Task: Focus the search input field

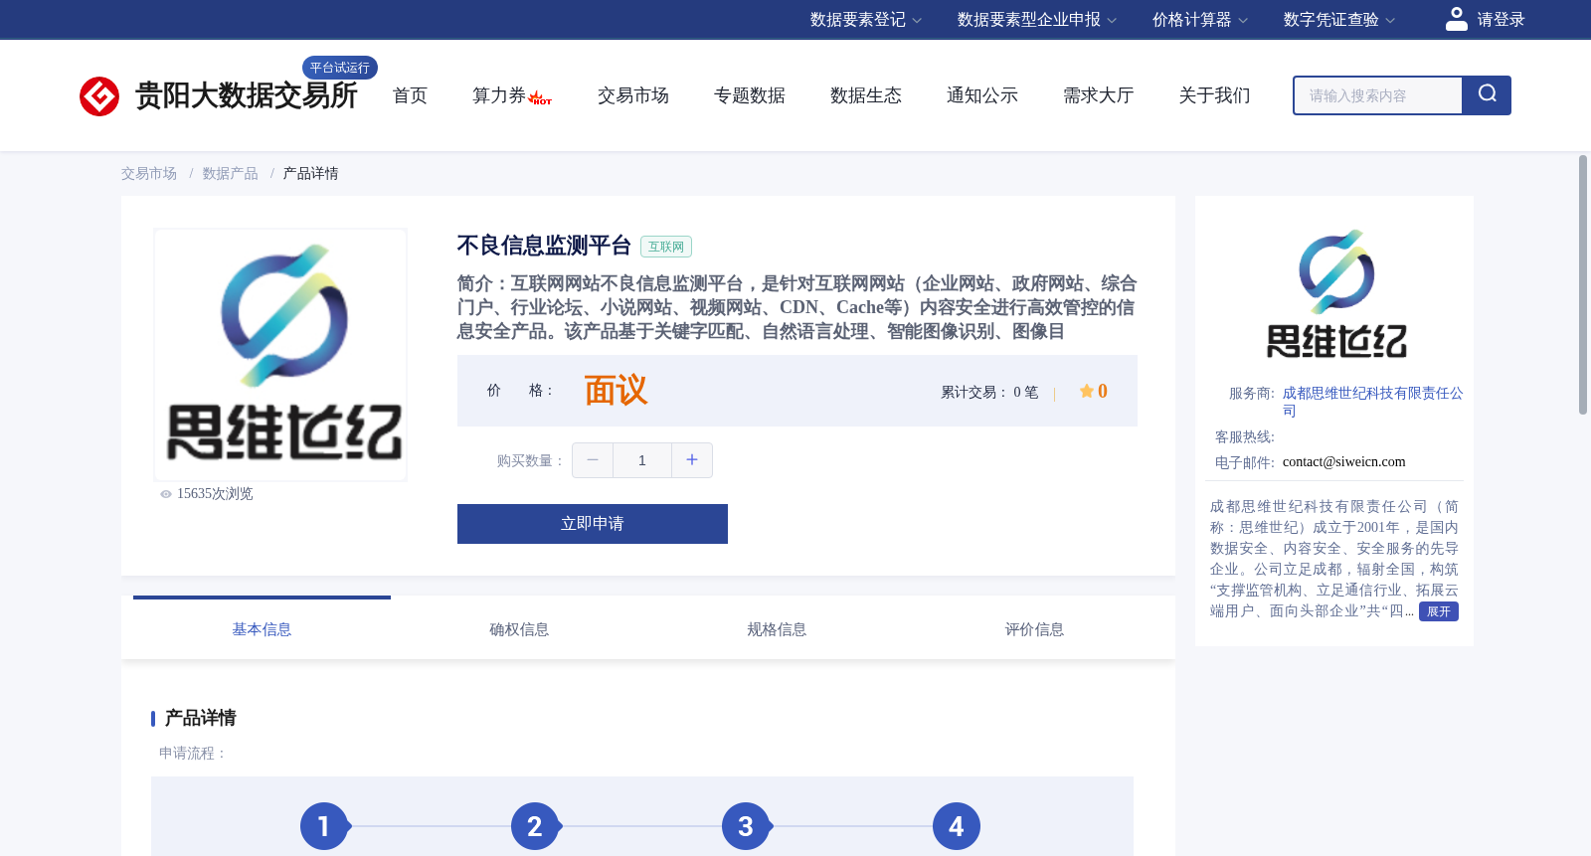Action: [1378, 95]
